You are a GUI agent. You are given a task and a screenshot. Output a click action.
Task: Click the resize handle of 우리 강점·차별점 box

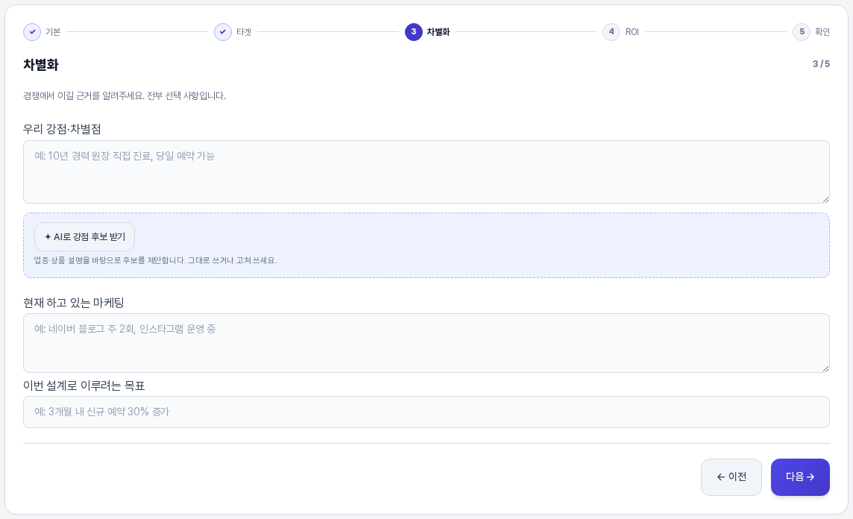click(x=825, y=199)
